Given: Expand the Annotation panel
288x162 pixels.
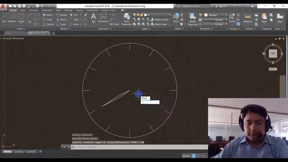Looking at the screenshot, I should coord(105,29).
